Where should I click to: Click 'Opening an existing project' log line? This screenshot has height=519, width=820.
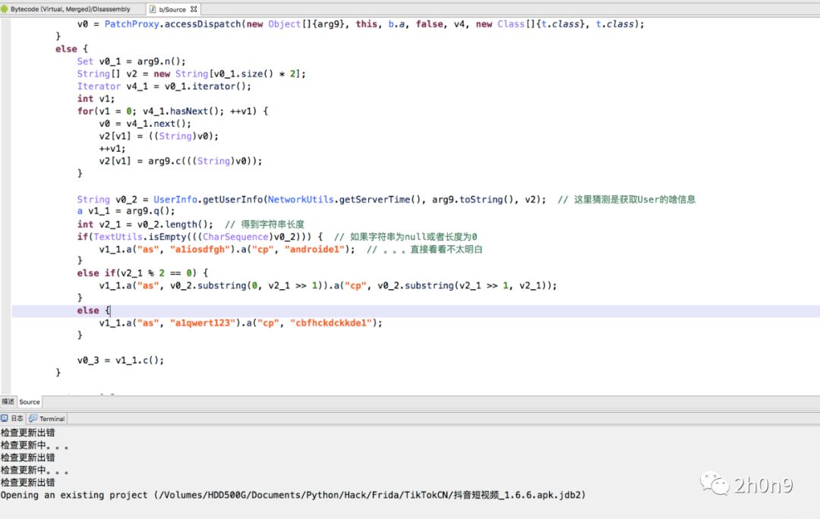(293, 495)
